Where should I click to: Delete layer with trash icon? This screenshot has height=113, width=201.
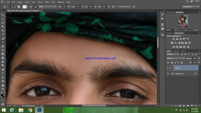196,106
